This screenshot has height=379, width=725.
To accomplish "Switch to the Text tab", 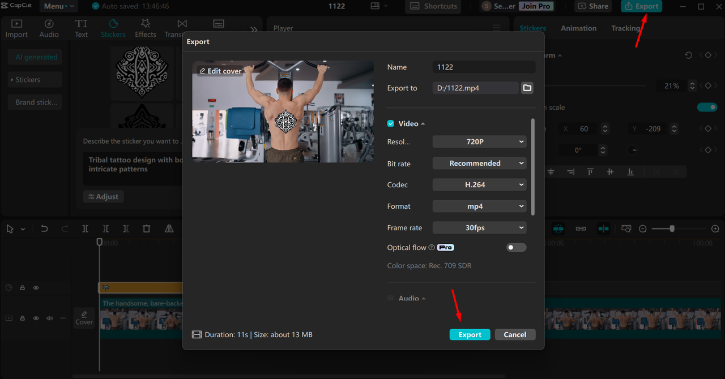I will tap(81, 28).
